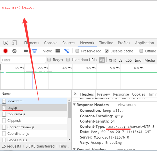157x151 pixels.
Task: View source of Response Headers
Action: pyautogui.click(x=127, y=105)
